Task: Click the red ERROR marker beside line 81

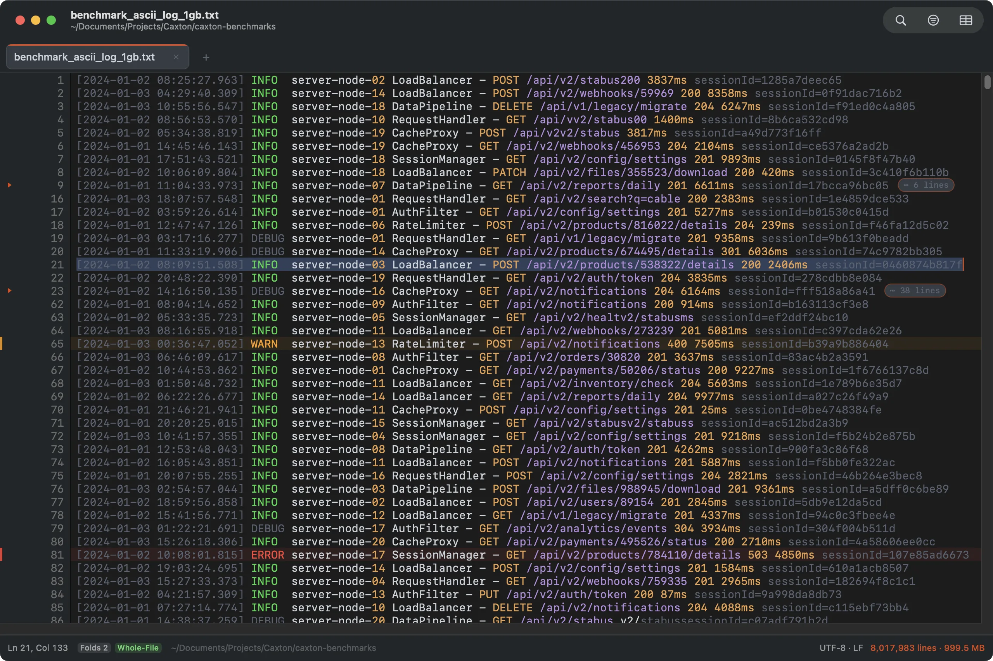Action: (x=1, y=554)
